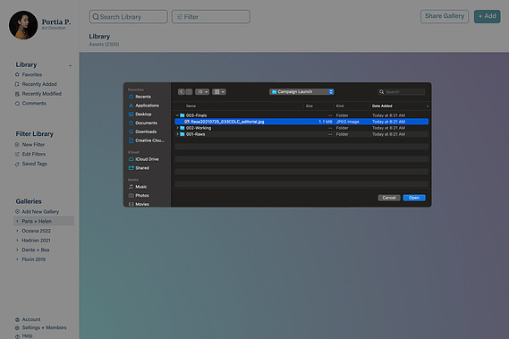Expand the Oceana 2022 gallery
This screenshot has width=509, height=339.
(x=17, y=231)
